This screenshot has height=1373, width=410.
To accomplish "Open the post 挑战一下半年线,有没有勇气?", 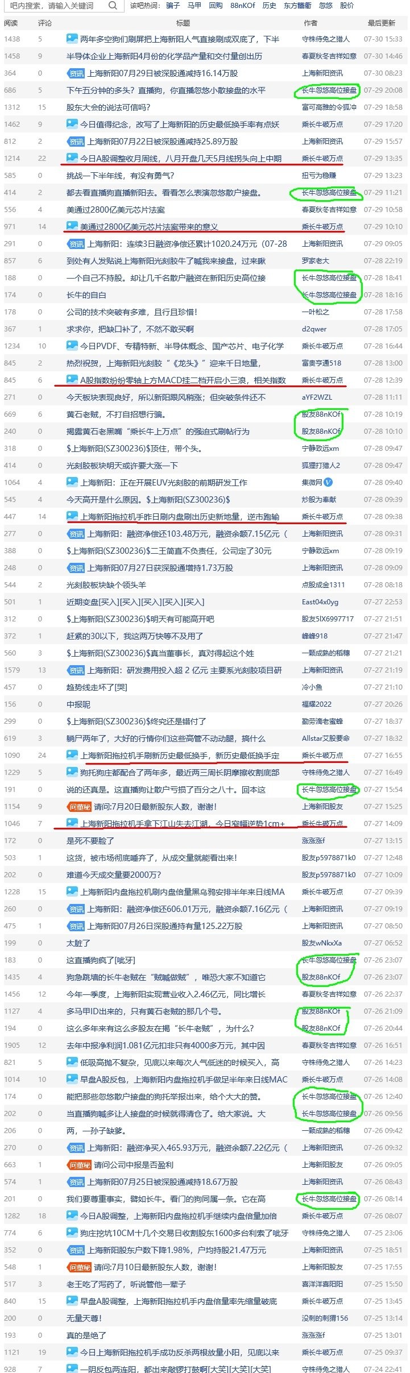I will (121, 176).
